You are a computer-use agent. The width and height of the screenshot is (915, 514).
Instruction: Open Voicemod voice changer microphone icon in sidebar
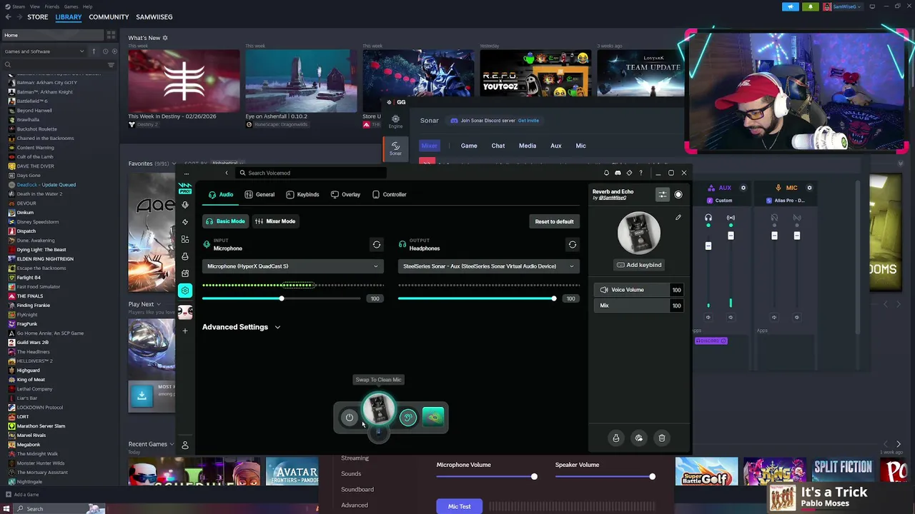pos(185,205)
